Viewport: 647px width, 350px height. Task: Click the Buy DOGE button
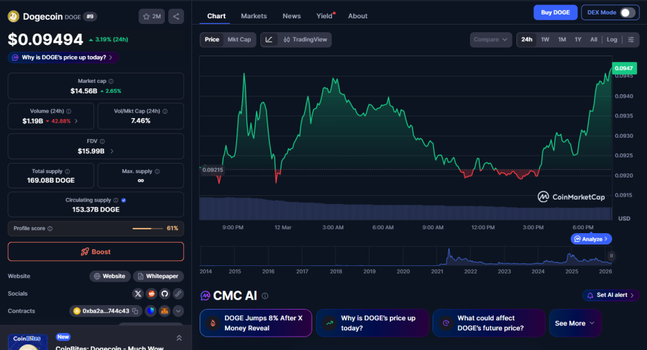point(555,13)
